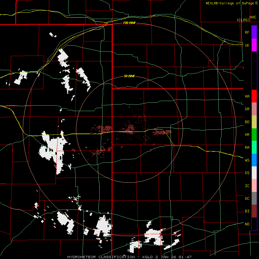Click the HR green legend swatch
This screenshot has width=259, height=259.
tap(254, 135)
